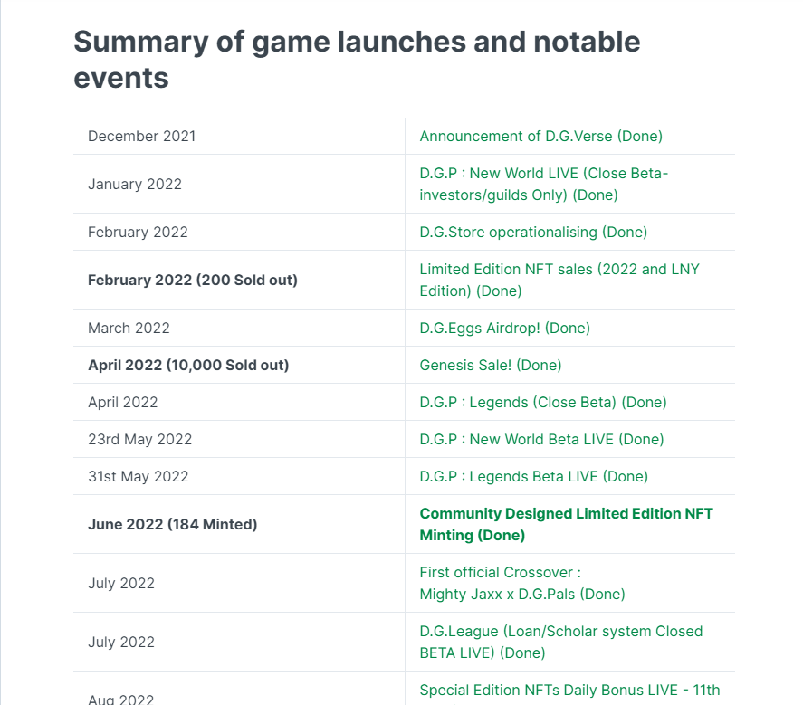Click 'June 2022 (184 Minted)' cell

click(172, 525)
